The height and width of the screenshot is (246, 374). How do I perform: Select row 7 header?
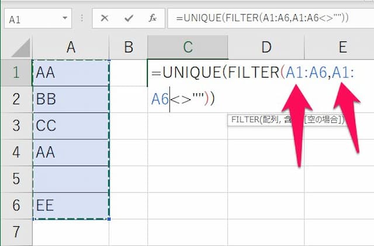16,232
